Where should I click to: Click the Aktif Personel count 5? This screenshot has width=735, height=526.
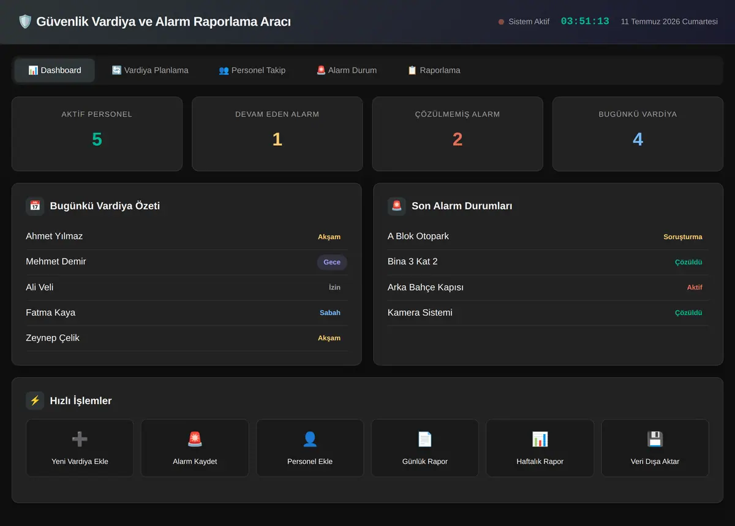pos(97,140)
